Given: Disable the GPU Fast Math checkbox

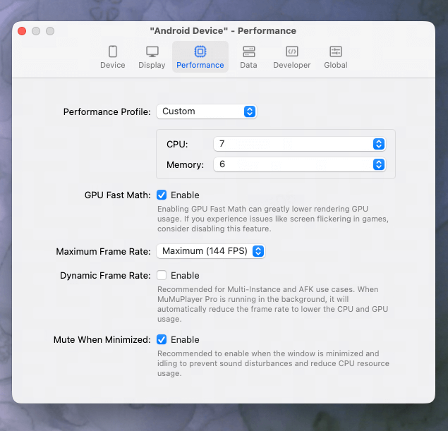Looking at the screenshot, I should coord(162,195).
